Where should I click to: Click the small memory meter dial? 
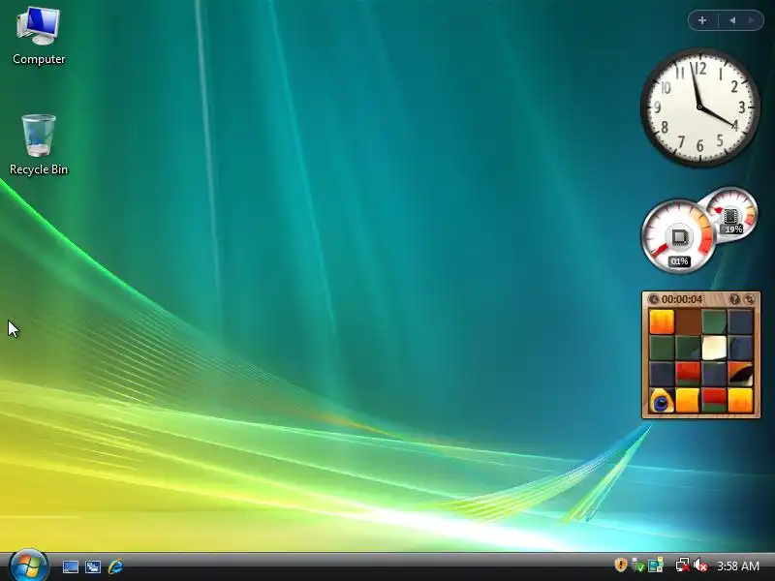[732, 213]
